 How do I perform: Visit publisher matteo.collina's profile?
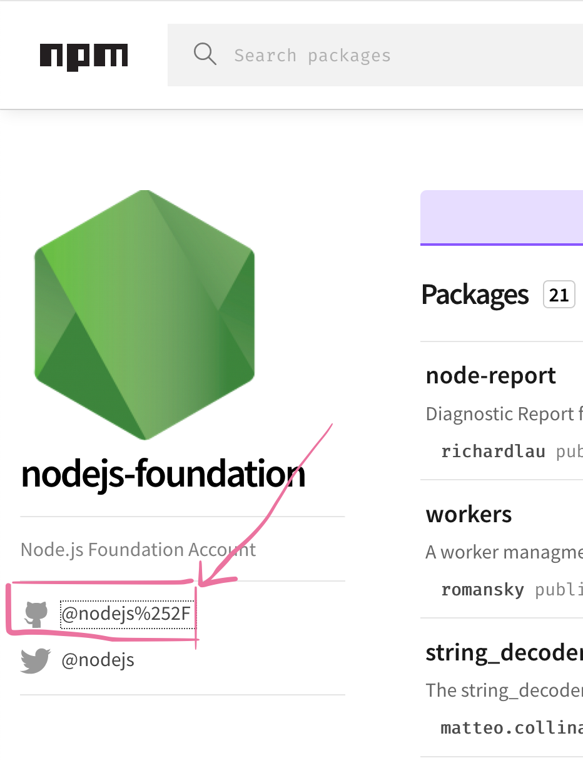click(512, 727)
